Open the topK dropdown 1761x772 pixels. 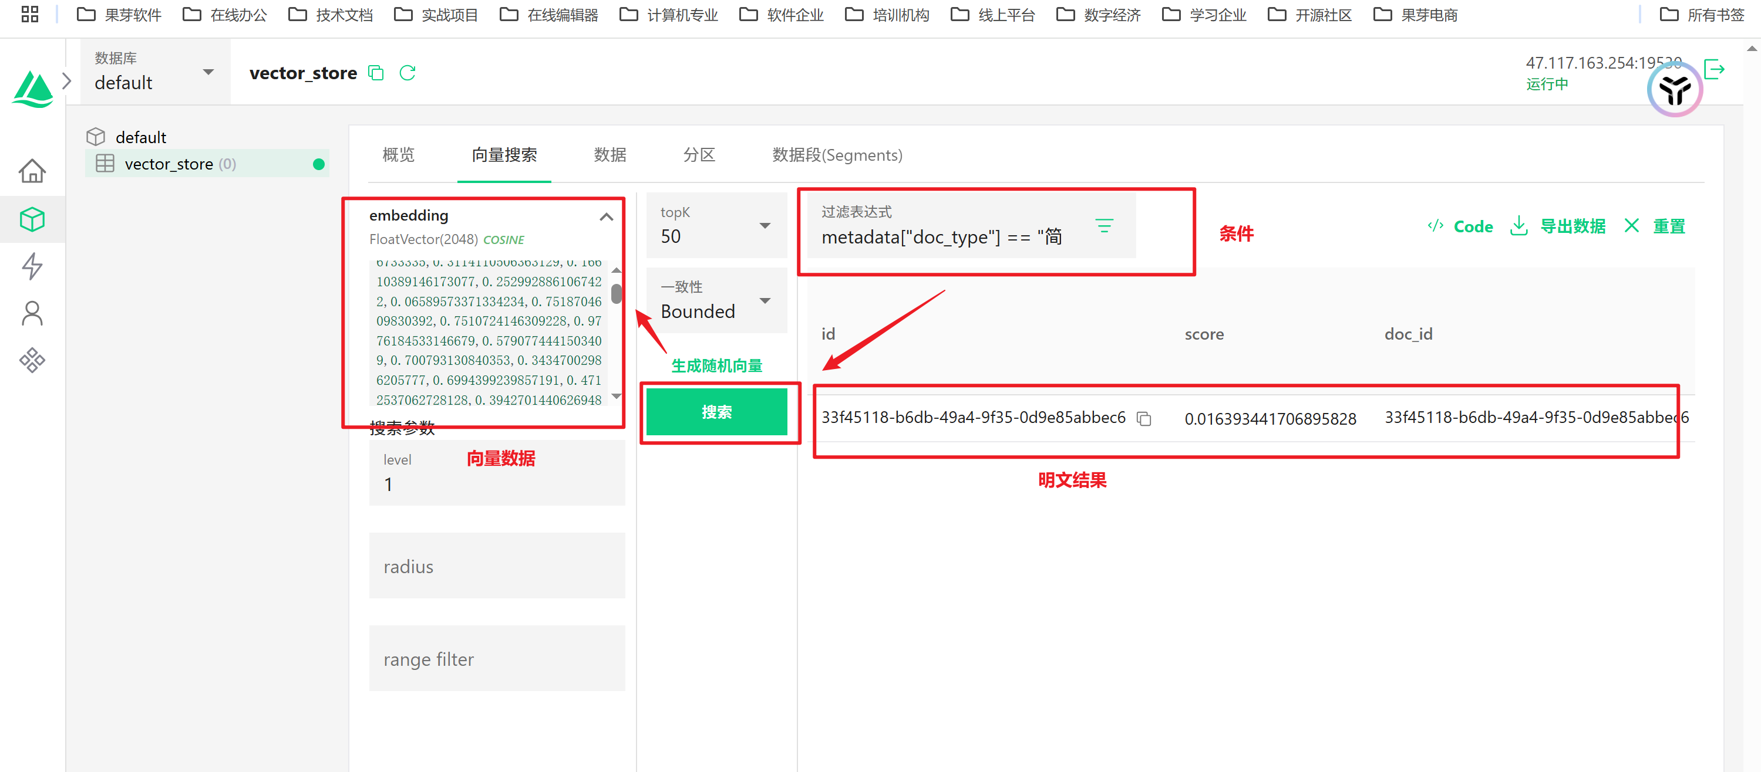pos(765,226)
